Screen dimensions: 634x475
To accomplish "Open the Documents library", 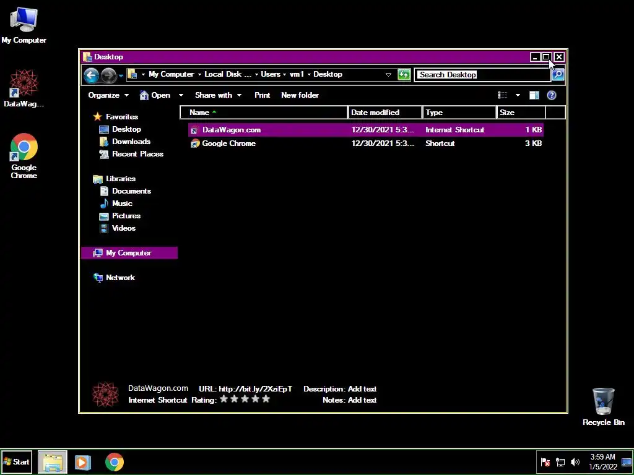I will pyautogui.click(x=125, y=191).
